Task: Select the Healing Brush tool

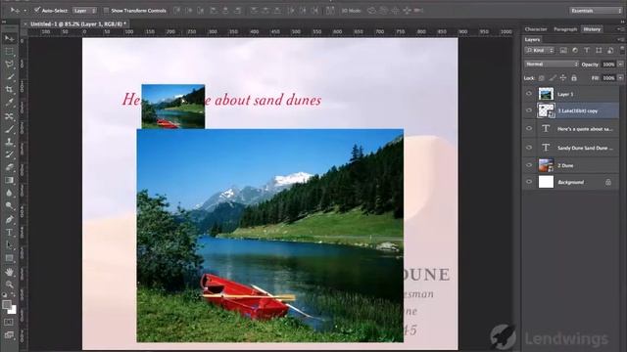Action: (9, 116)
